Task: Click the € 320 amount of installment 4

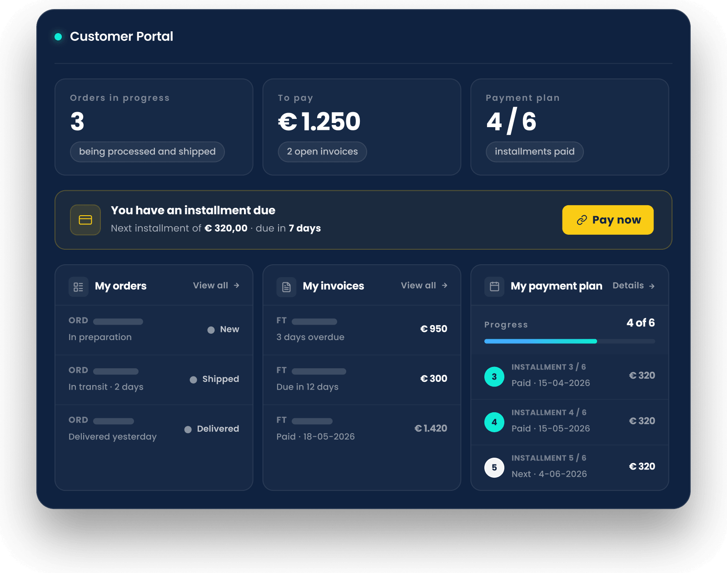Action: [642, 421]
